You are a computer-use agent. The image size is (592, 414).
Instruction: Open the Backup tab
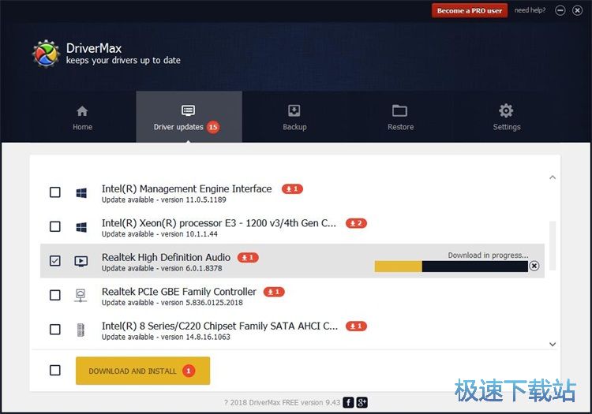[294, 117]
